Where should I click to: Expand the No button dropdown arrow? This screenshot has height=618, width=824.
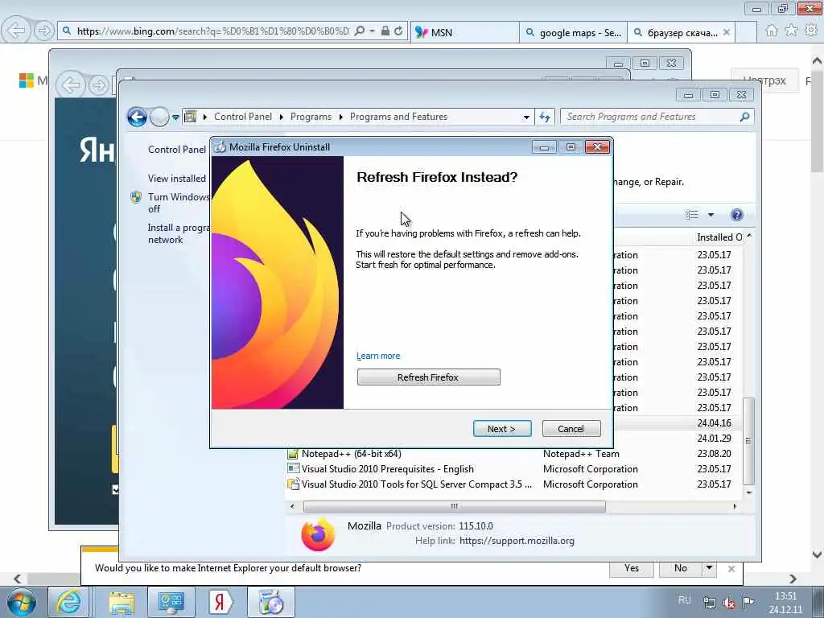[710, 568]
